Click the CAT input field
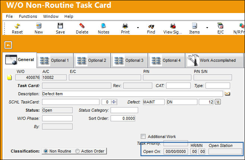 click(x=178, y=86)
